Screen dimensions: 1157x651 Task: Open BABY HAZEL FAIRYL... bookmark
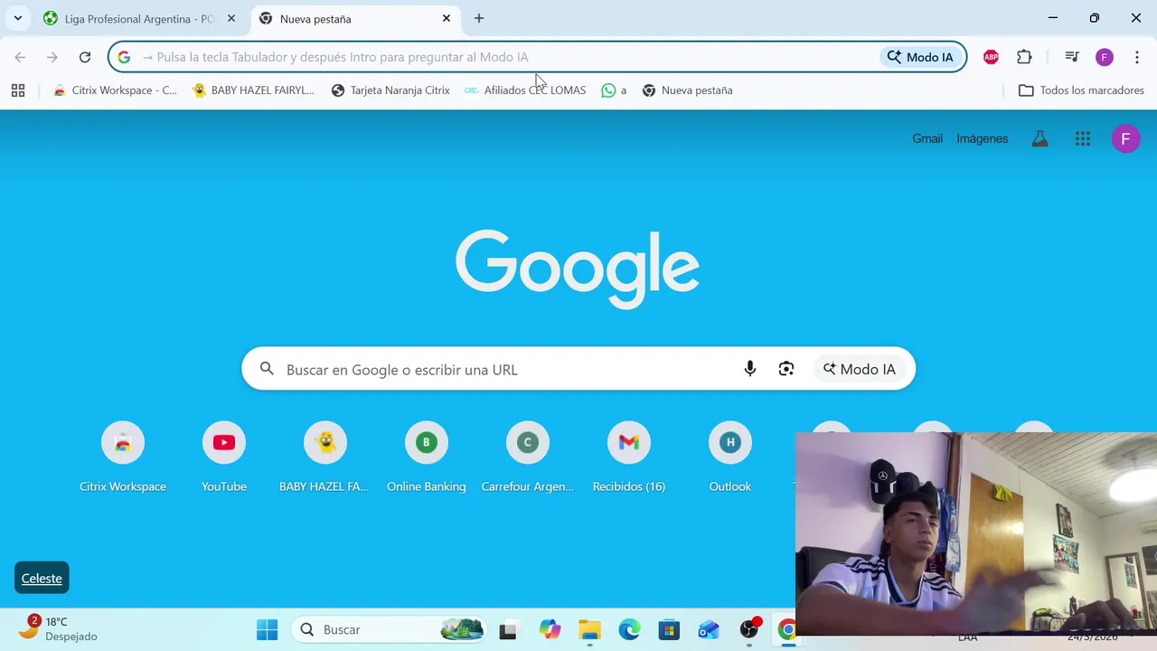click(253, 90)
